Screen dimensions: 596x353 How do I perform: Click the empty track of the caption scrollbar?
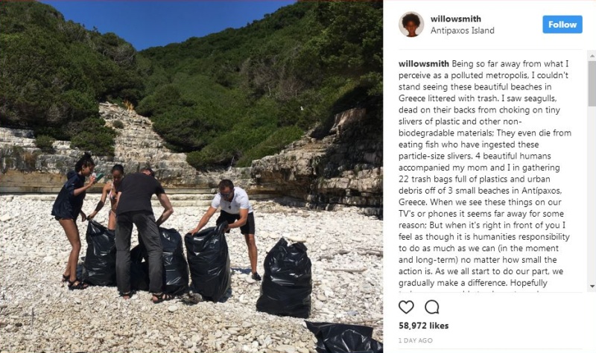coord(592,194)
